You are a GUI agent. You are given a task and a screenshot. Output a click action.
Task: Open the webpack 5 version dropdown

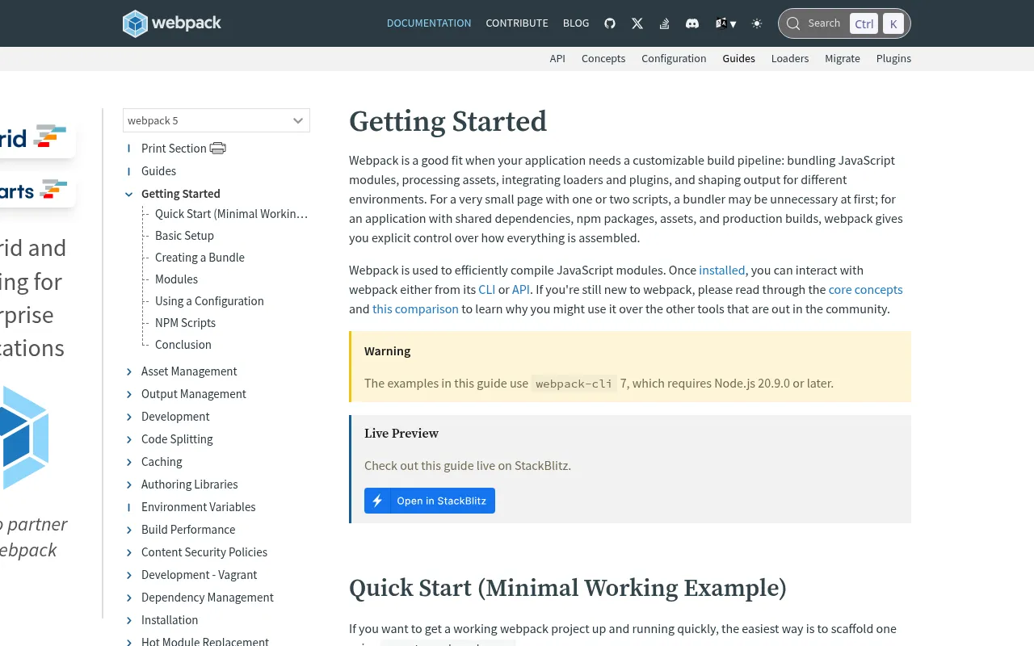pyautogui.click(x=216, y=120)
